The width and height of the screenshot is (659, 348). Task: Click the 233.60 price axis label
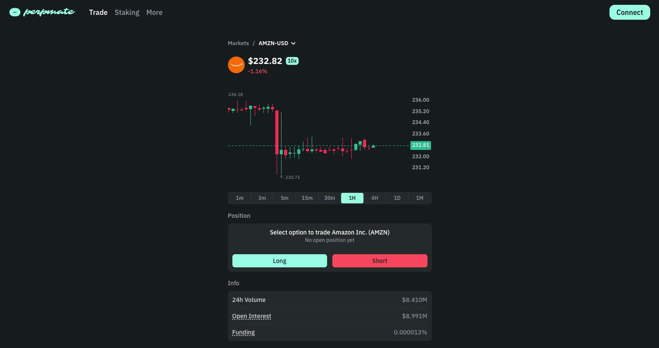coord(420,134)
